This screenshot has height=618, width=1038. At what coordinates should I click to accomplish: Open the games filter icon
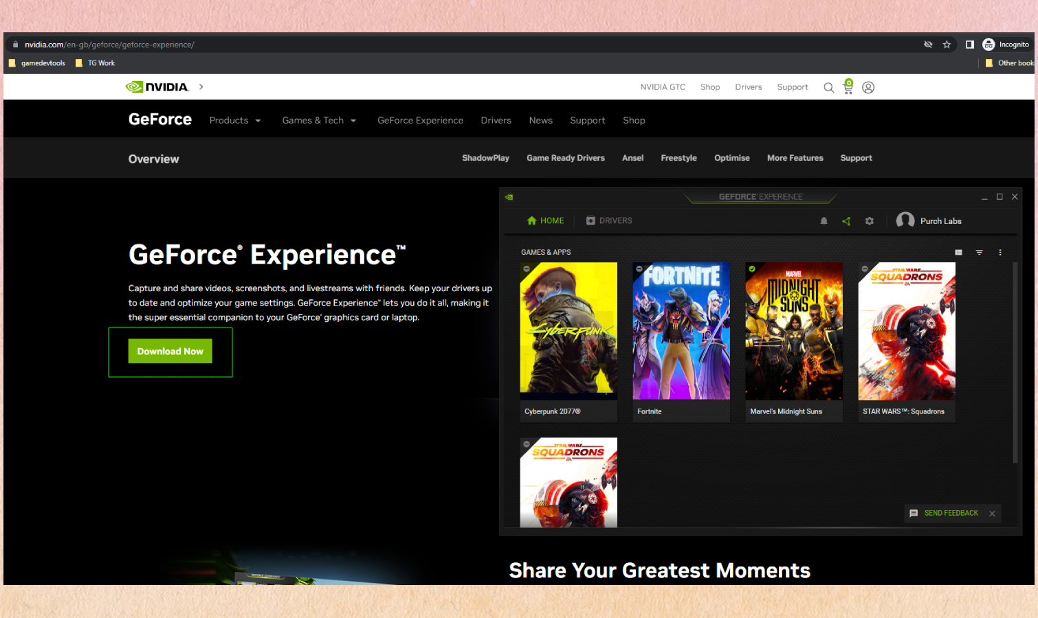click(x=979, y=252)
